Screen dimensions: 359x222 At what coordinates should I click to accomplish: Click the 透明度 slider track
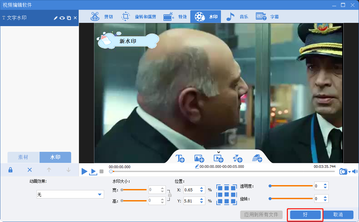(290, 186)
